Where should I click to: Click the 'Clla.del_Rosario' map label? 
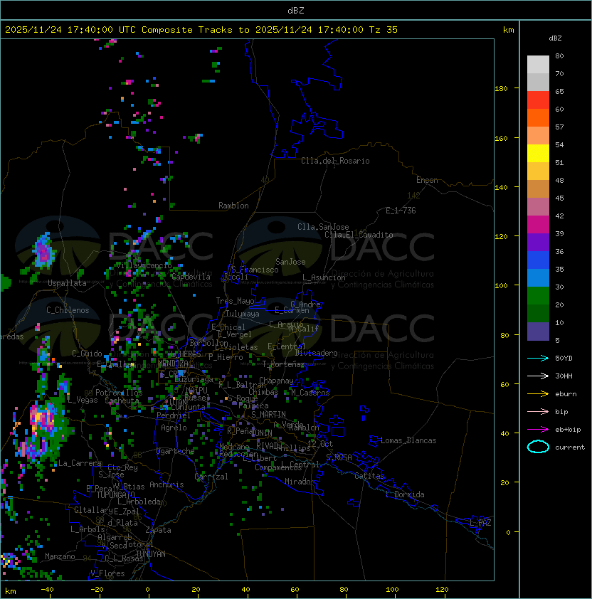(x=335, y=161)
